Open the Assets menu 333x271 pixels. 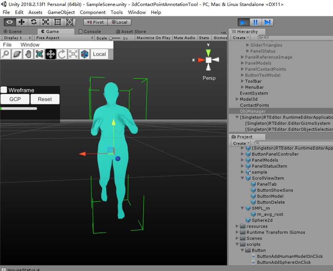point(35,12)
